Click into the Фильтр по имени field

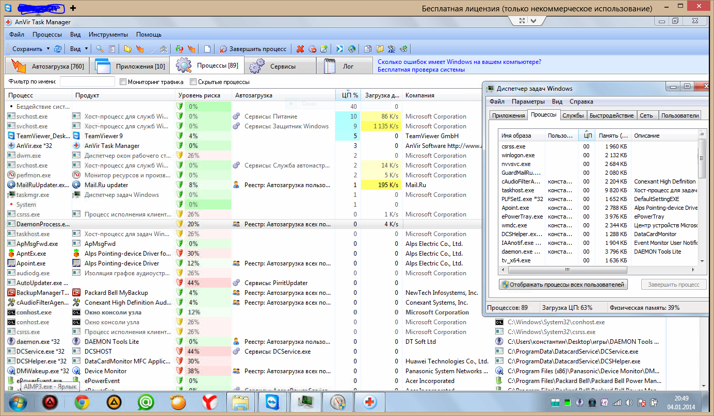pyautogui.click(x=87, y=82)
